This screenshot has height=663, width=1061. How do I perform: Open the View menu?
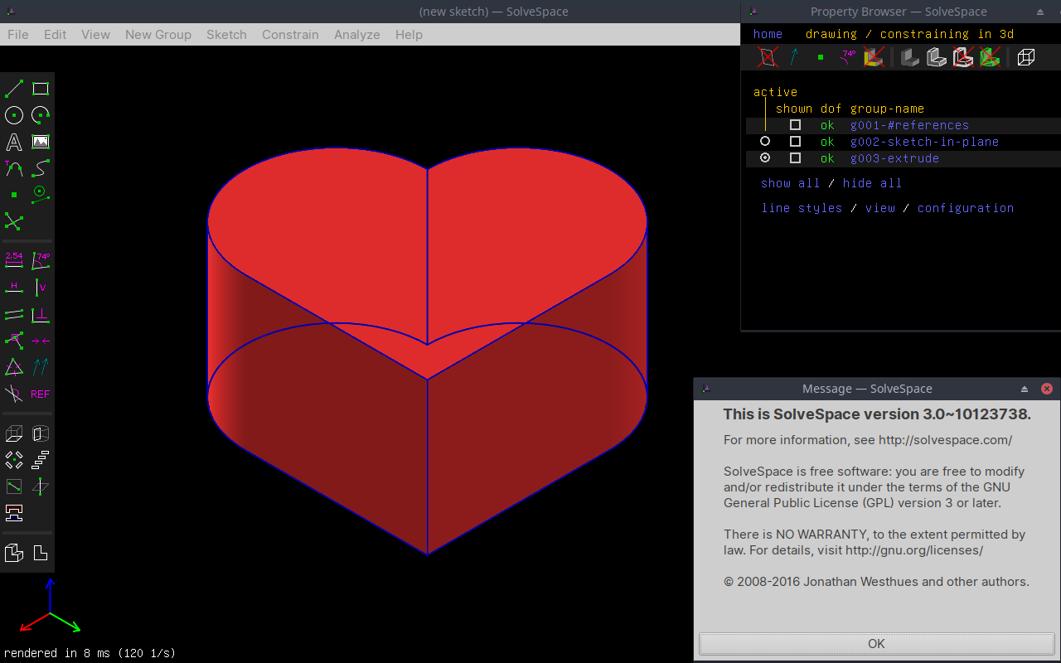pos(95,35)
